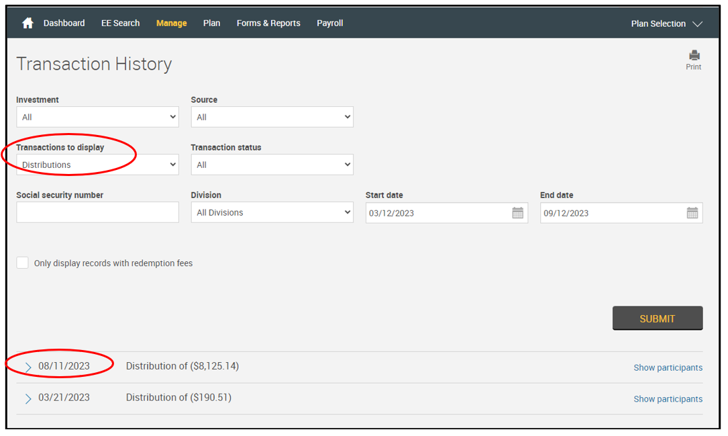Image resolution: width=728 pixels, height=436 pixels.
Task: Click the Social security number field
Action: tap(97, 212)
